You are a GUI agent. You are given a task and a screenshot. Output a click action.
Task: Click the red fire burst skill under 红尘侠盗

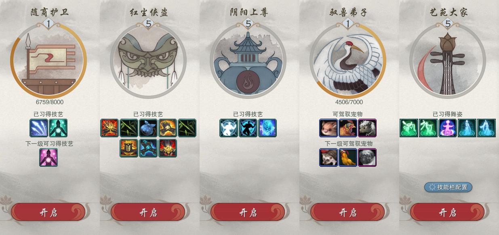coord(109,128)
